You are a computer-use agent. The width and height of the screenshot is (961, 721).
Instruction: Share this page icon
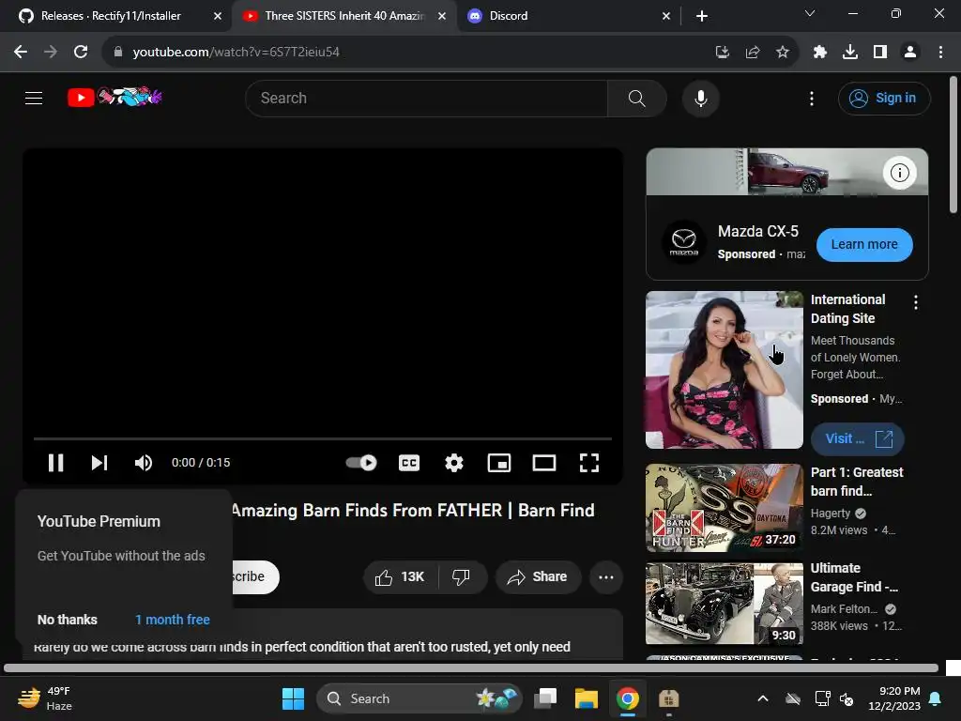tap(753, 53)
